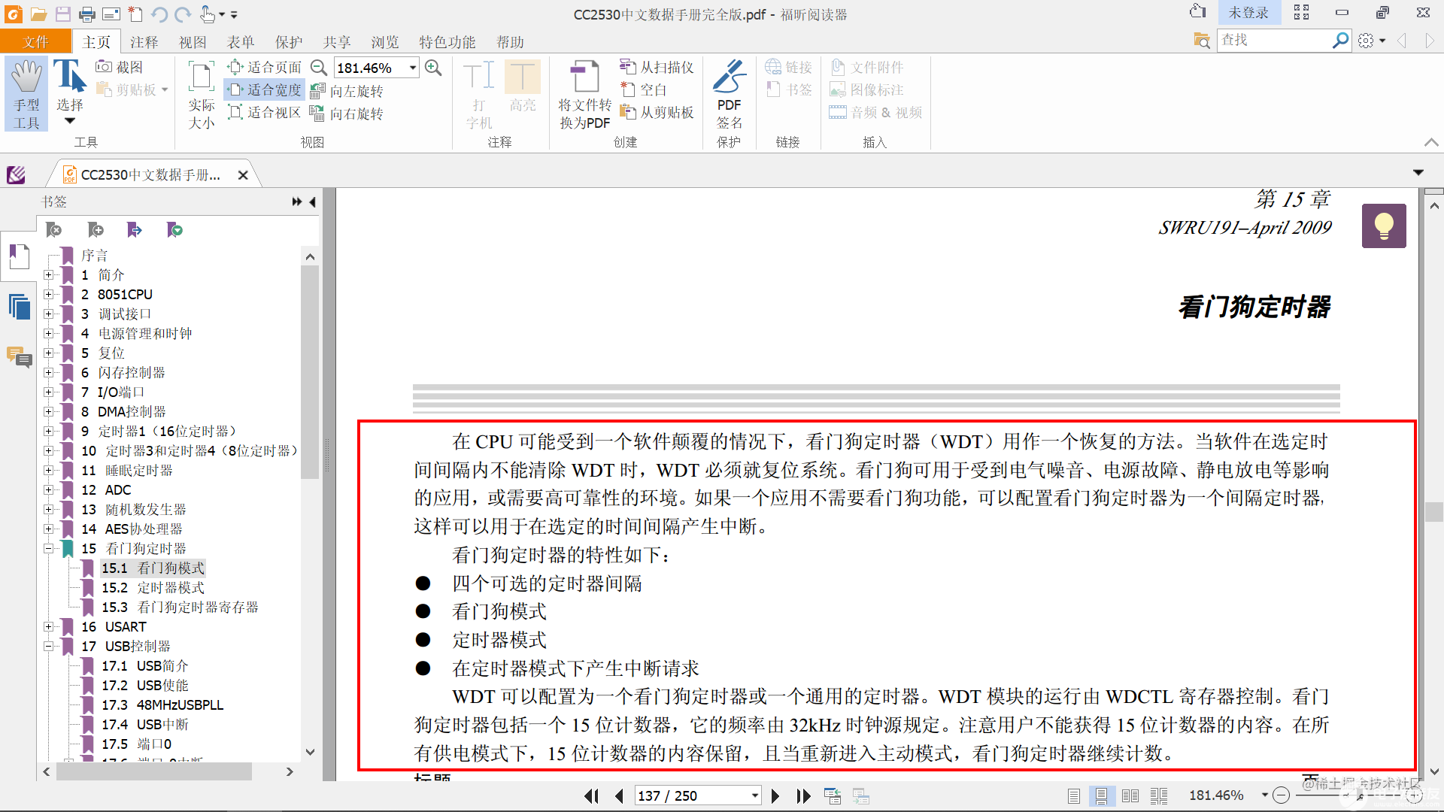Select facing pages view mode

[1130, 795]
